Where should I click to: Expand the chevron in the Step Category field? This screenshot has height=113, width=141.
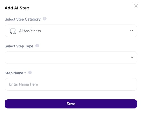(132, 31)
